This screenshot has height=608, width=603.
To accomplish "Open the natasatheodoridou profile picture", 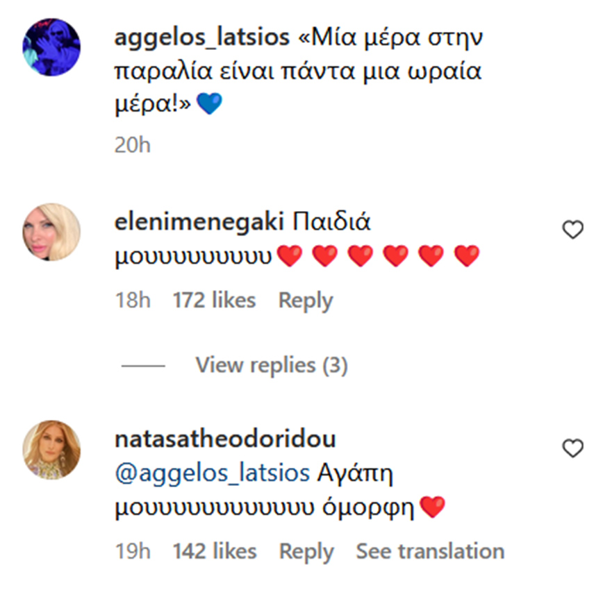I will [52, 449].
